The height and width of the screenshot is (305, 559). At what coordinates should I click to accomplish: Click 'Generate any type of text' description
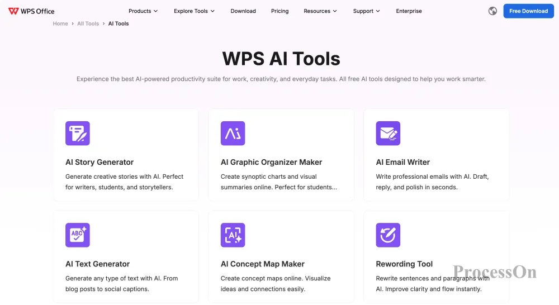tap(121, 284)
